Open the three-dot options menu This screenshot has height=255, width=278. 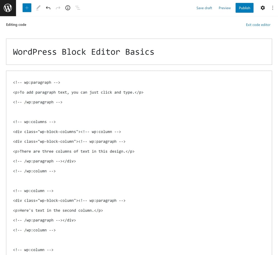pos(273,8)
